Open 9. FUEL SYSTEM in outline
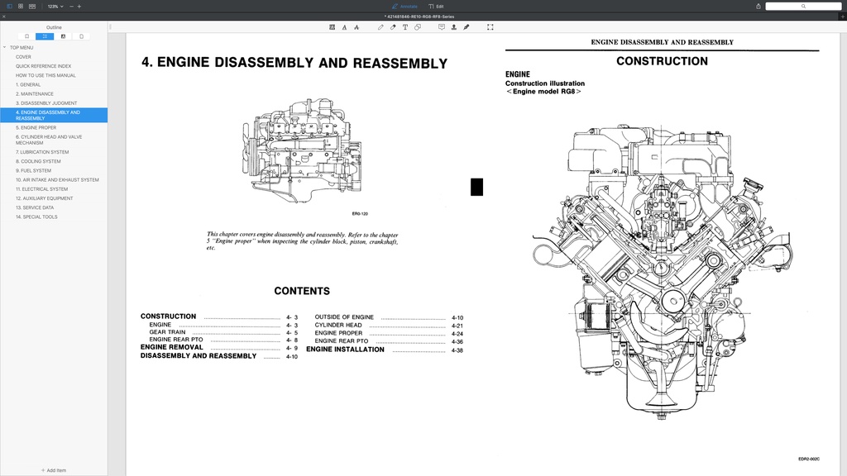Image resolution: width=847 pixels, height=476 pixels. coord(33,170)
